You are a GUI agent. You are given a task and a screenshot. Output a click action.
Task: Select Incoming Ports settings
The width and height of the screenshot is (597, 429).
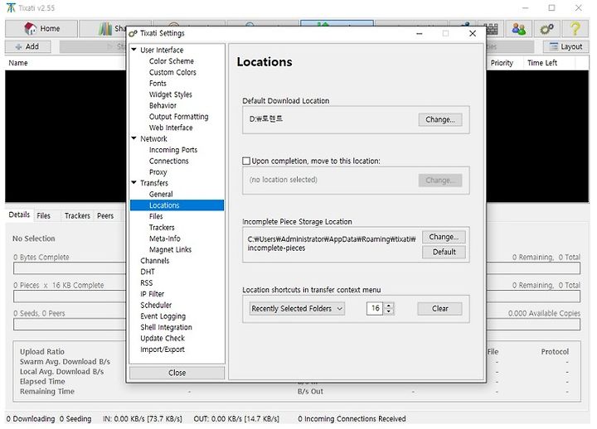tap(173, 150)
